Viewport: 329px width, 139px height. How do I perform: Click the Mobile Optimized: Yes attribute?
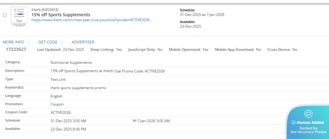click(x=188, y=49)
